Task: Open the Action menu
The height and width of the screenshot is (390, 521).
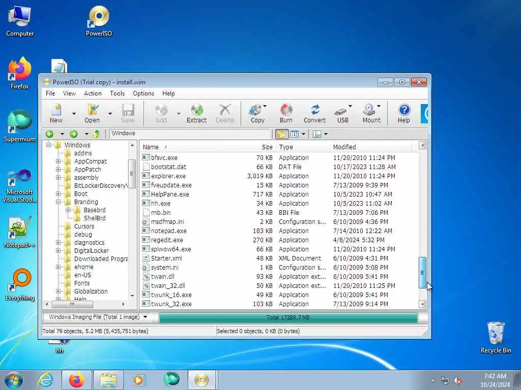Action: click(93, 93)
